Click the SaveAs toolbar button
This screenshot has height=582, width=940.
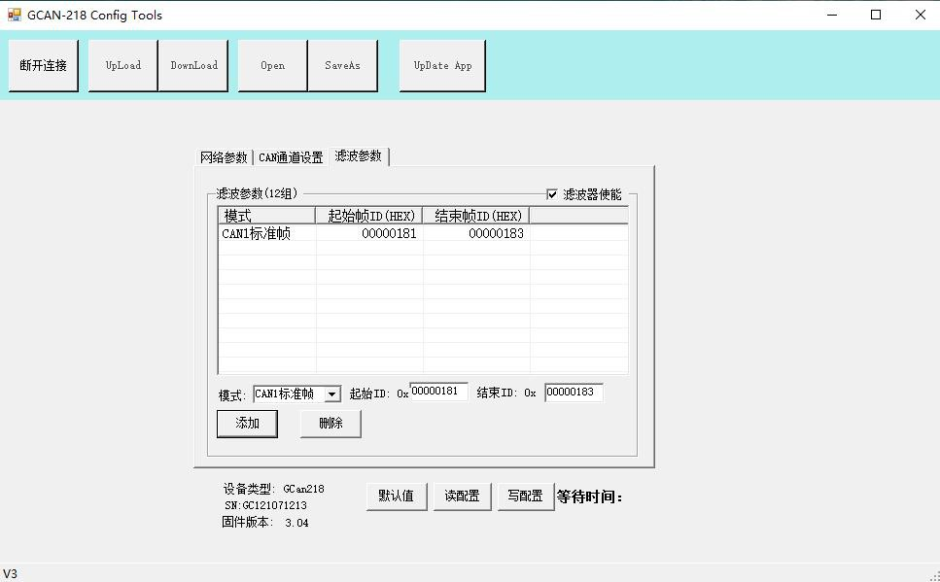342,65
